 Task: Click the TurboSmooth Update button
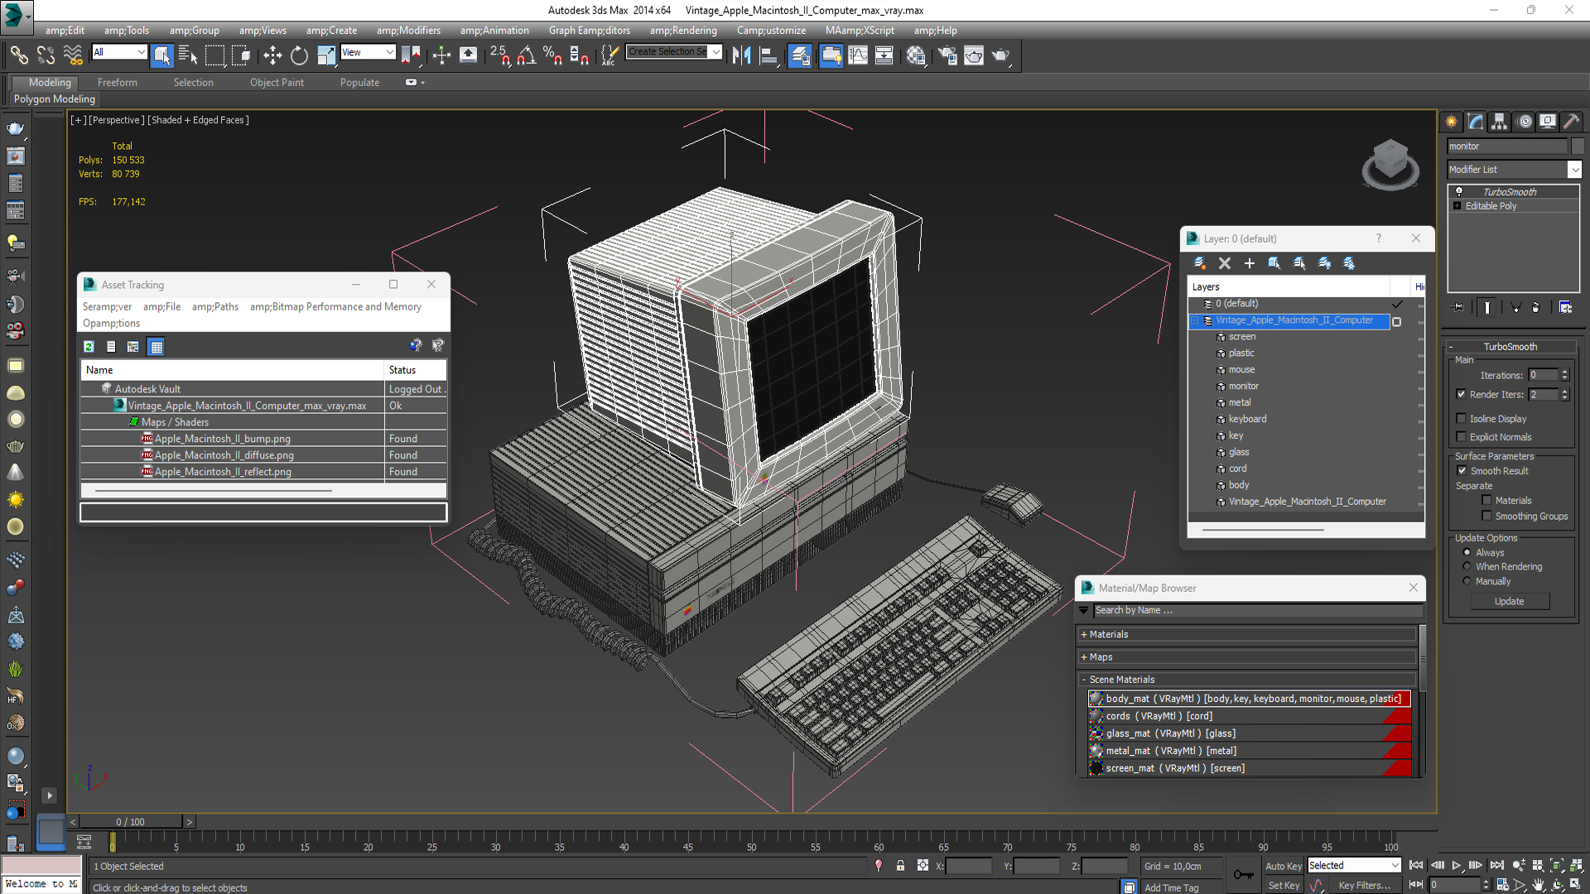[1510, 602]
